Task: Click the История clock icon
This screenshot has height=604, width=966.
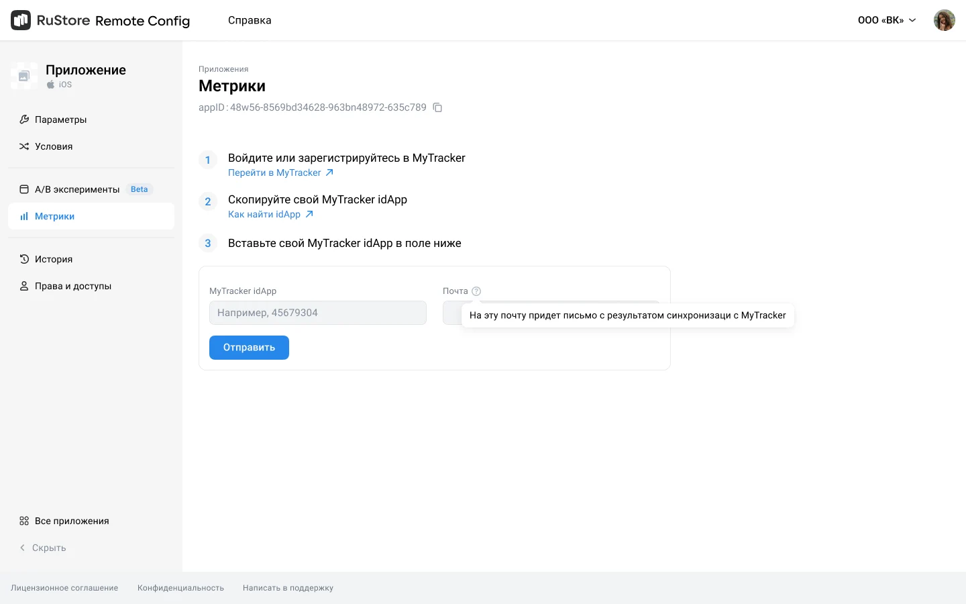Action: coord(24,259)
